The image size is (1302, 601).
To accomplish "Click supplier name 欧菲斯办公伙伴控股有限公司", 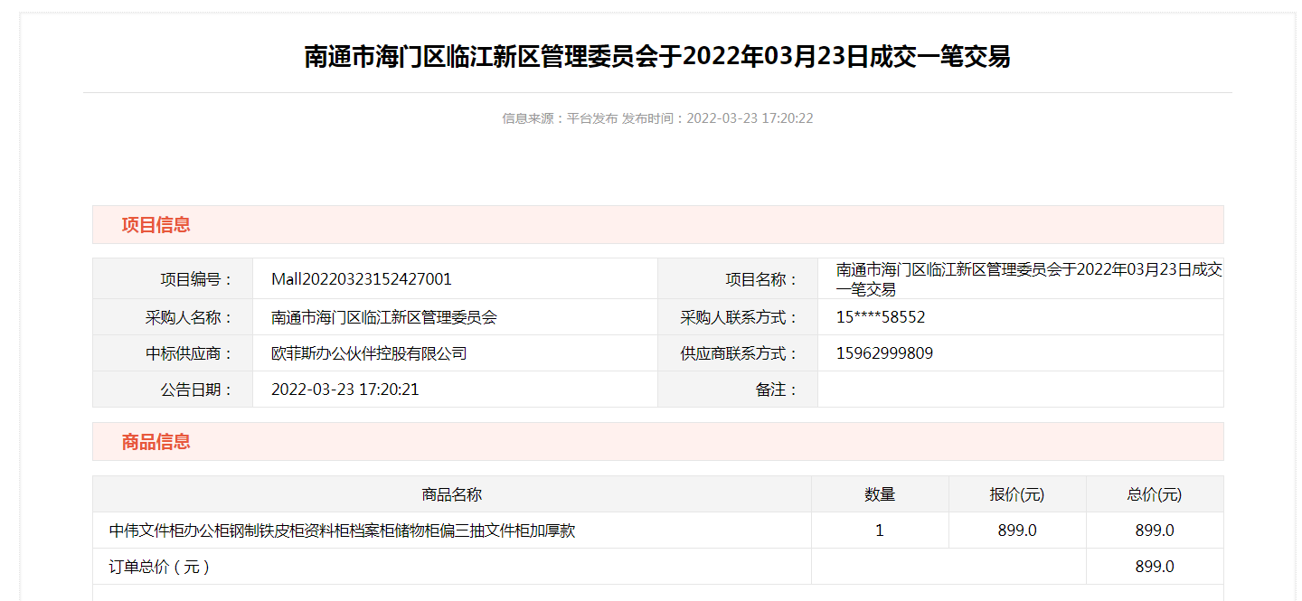I will coord(369,353).
